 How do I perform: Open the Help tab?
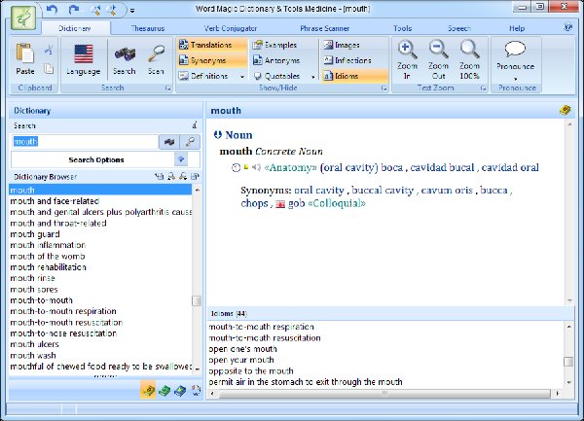click(x=517, y=28)
